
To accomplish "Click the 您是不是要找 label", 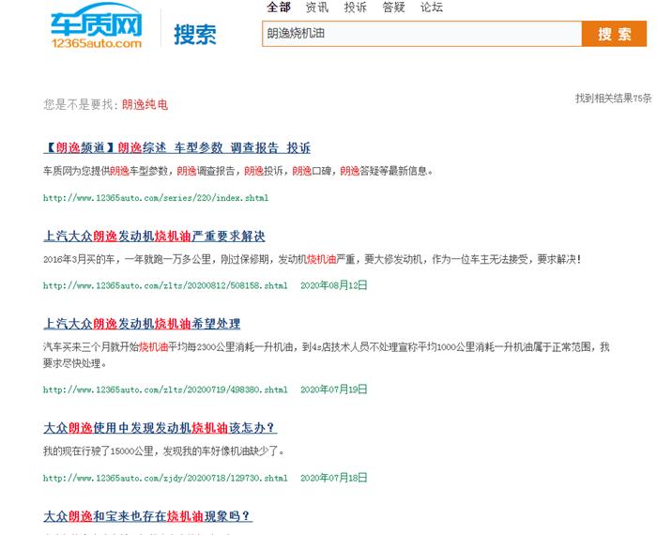I will pyautogui.click(x=81, y=104).
